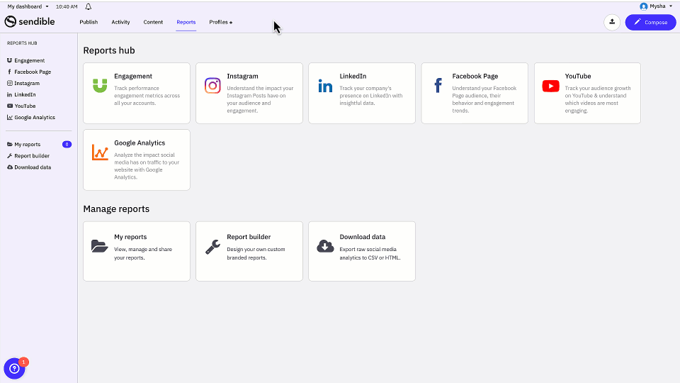680x383 pixels.
Task: Click the My reports folder icon card
Action: point(100,246)
